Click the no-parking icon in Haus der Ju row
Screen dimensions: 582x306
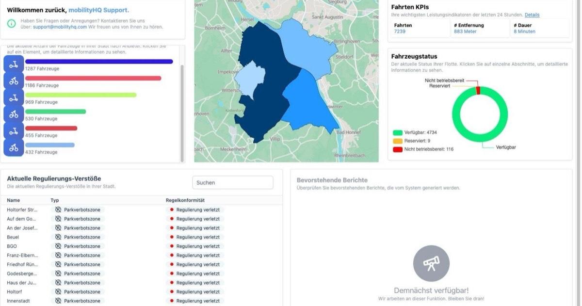[58, 283]
